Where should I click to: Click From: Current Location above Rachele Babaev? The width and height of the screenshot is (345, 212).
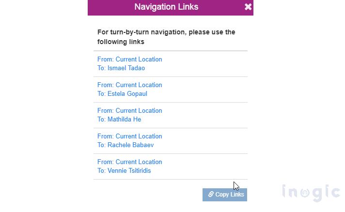click(x=129, y=136)
